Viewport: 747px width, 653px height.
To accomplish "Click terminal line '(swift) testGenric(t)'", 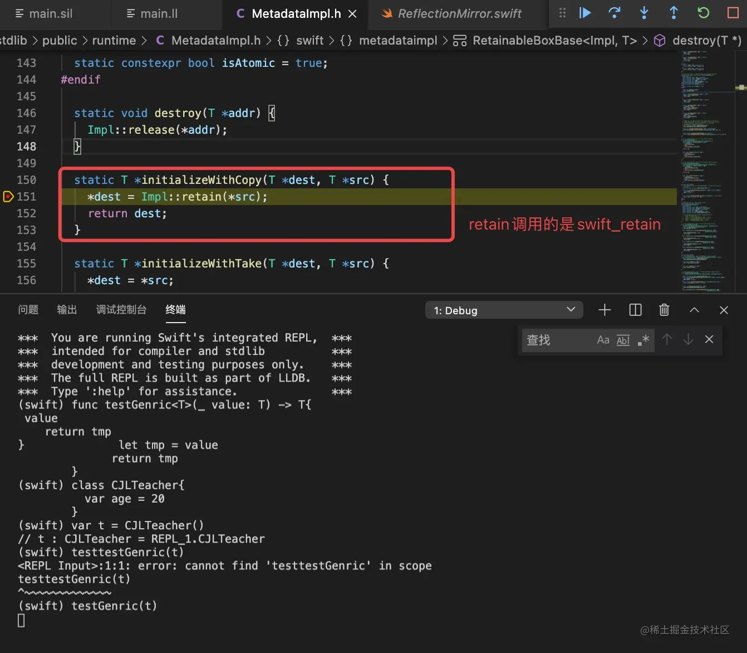I will tap(88, 606).
